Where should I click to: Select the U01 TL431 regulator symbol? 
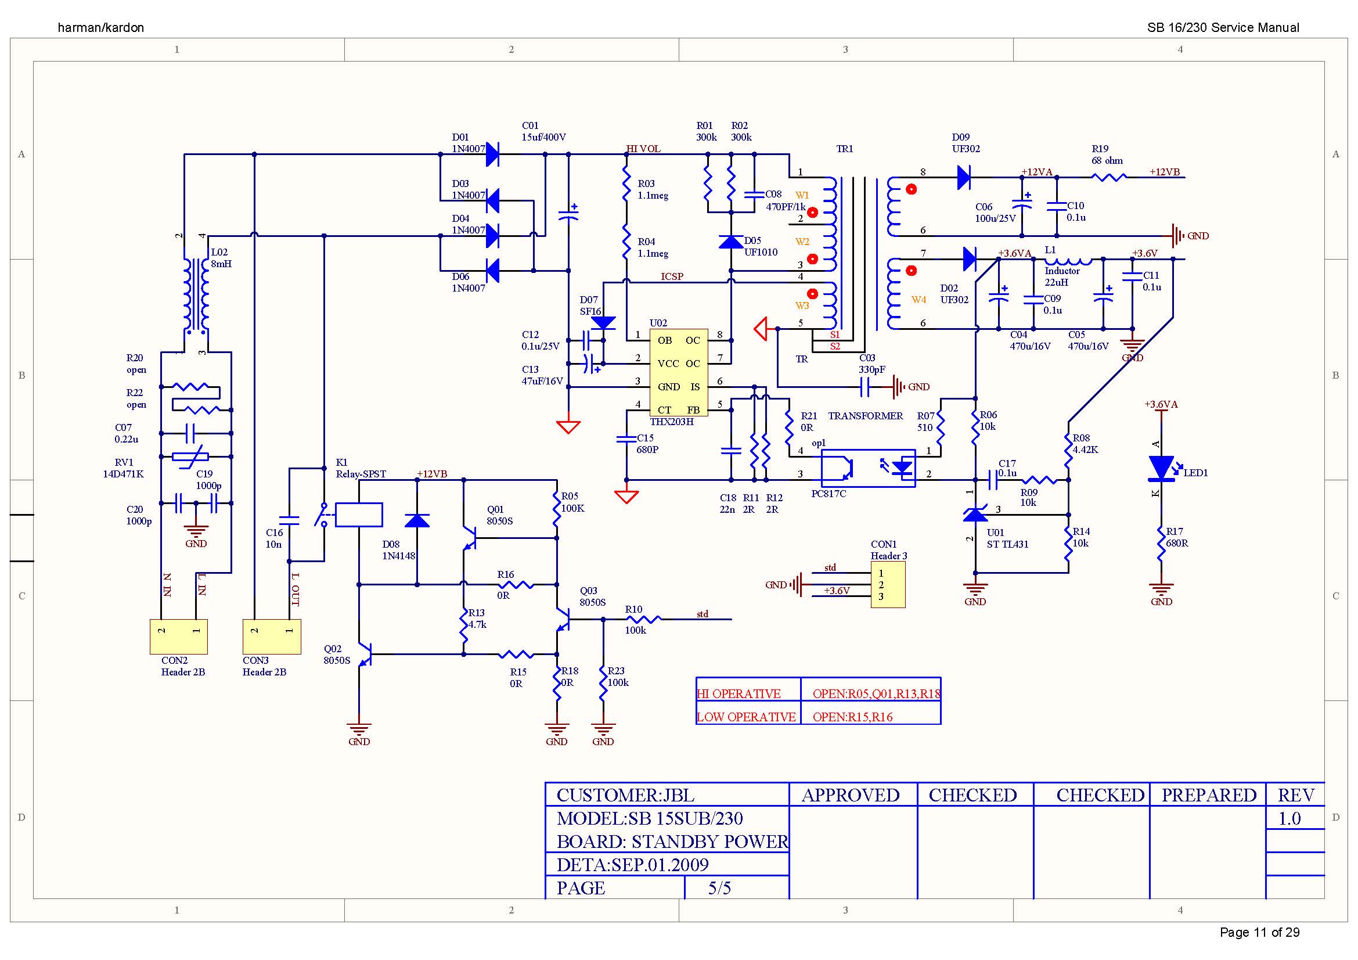975,513
